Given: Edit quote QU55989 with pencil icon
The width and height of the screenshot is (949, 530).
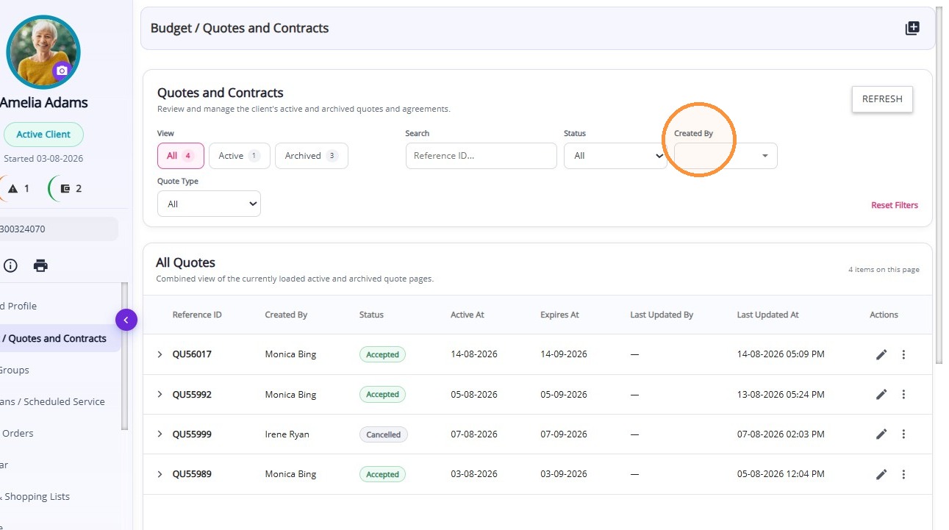Looking at the screenshot, I should point(881,474).
